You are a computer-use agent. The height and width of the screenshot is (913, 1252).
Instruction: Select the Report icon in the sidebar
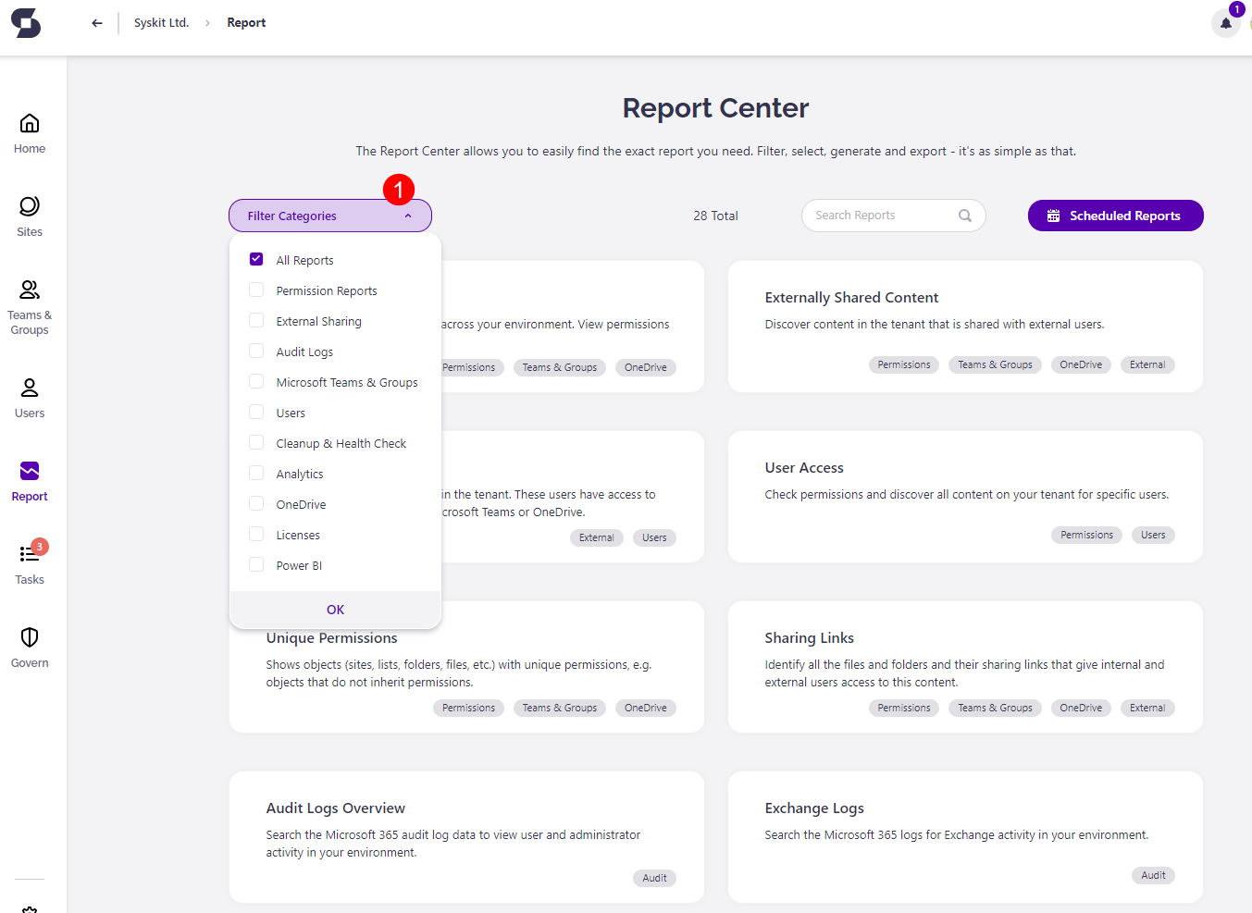29,478
